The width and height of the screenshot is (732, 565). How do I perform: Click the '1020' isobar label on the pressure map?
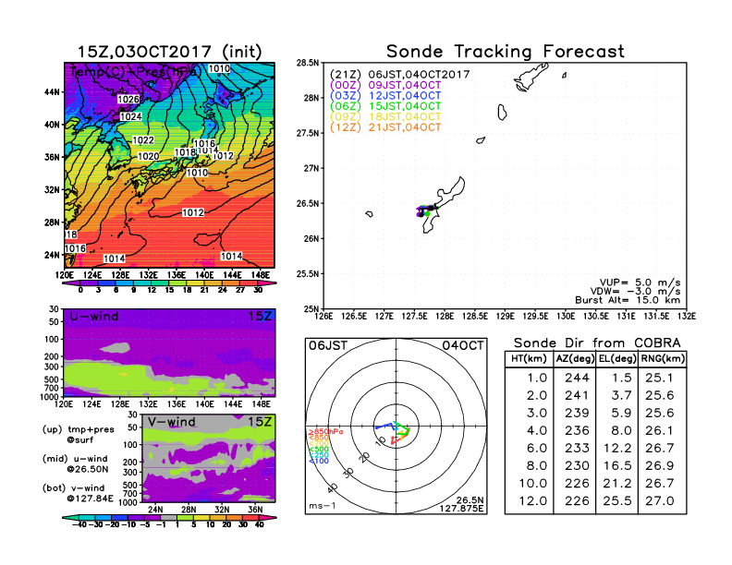[149, 157]
